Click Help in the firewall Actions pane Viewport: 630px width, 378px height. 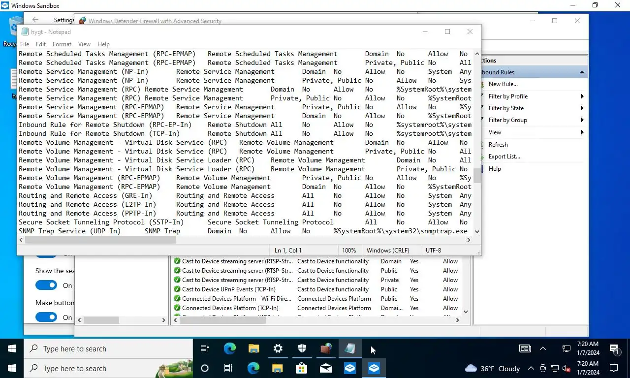495,169
